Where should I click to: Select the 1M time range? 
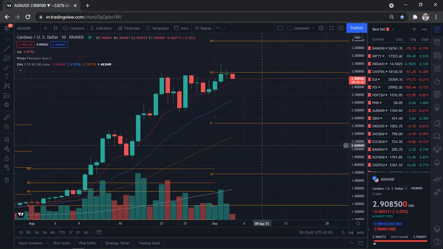click(x=36, y=232)
